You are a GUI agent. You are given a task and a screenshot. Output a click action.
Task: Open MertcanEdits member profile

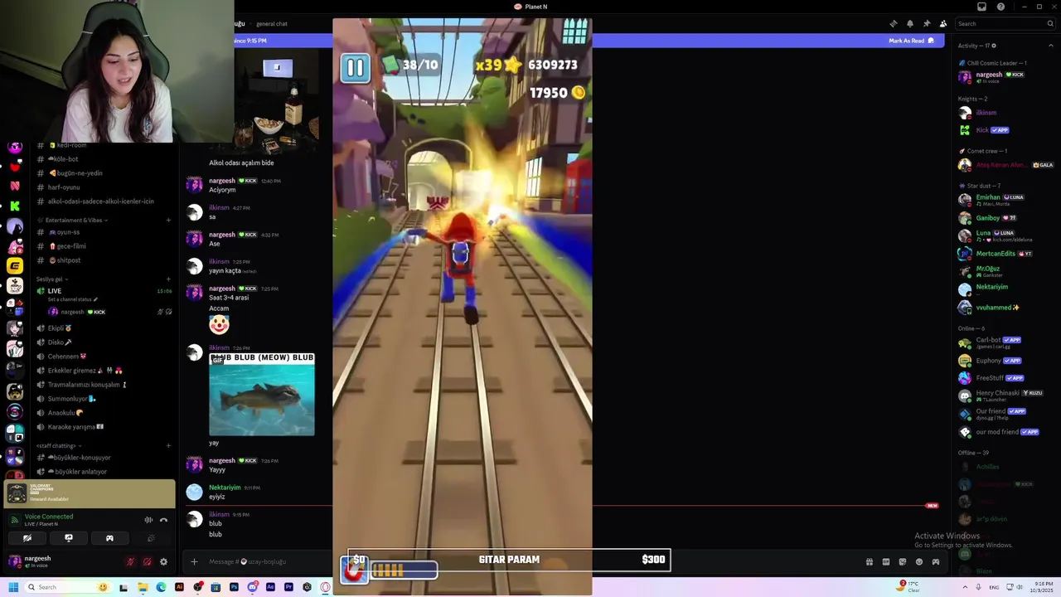(x=996, y=254)
